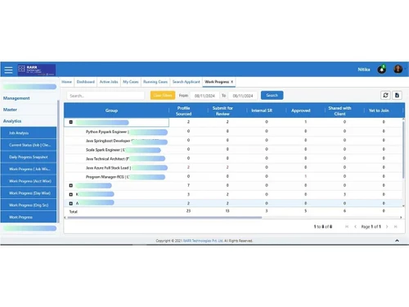This screenshot has height=307, width=409.
Task: Click the Nitika username label
Action: (x=364, y=70)
